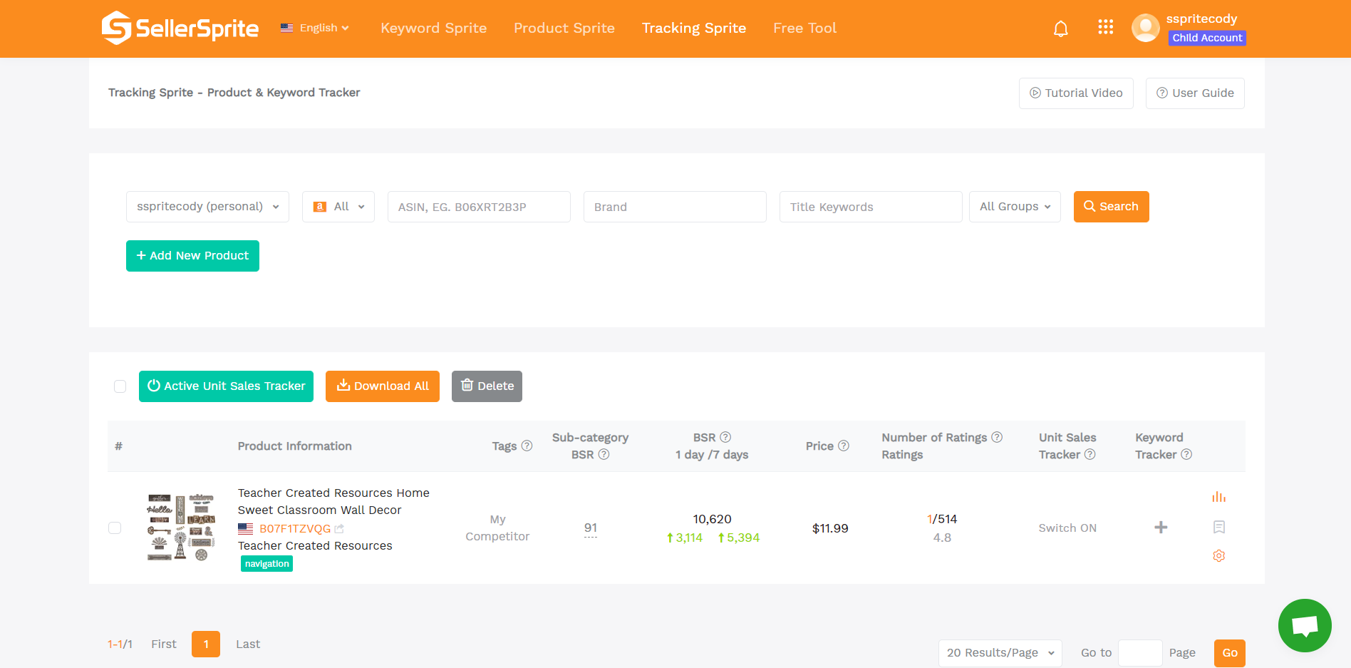Open the User Guide button
This screenshot has width=1351, height=668.
tap(1195, 93)
